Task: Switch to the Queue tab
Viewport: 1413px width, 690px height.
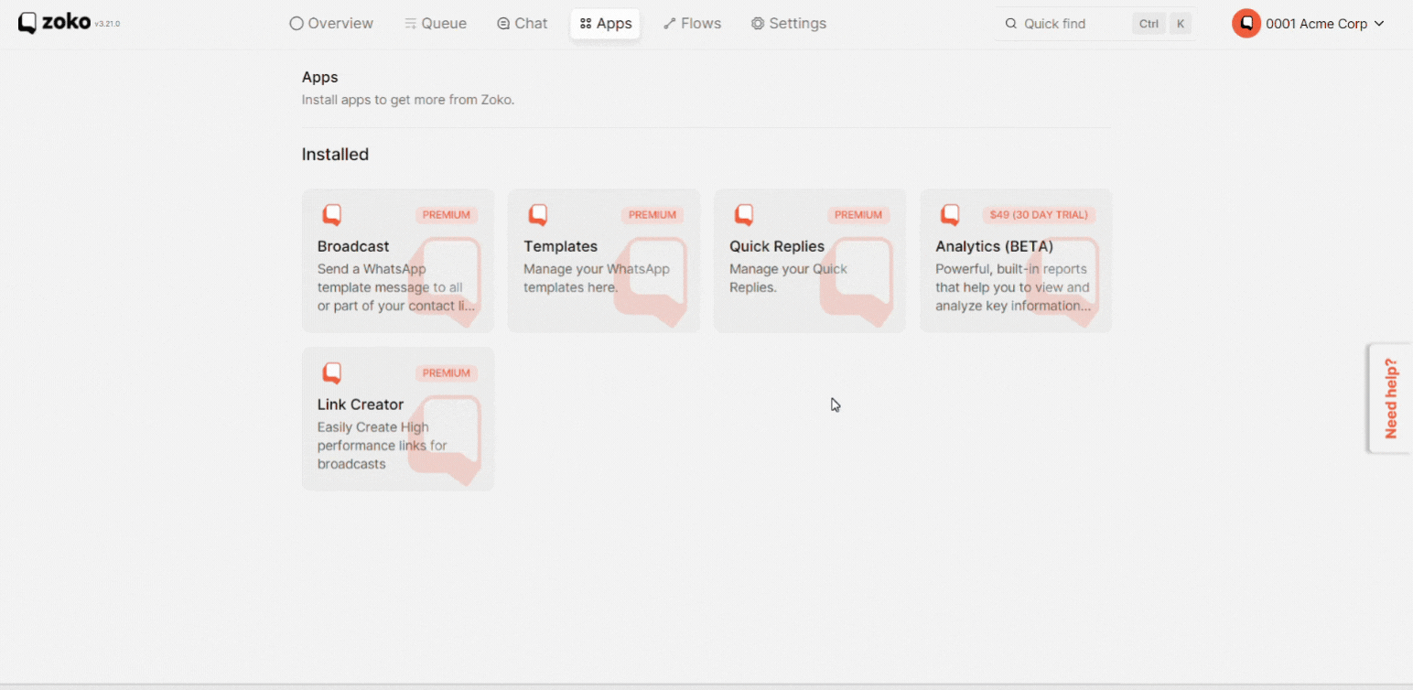Action: (x=436, y=24)
